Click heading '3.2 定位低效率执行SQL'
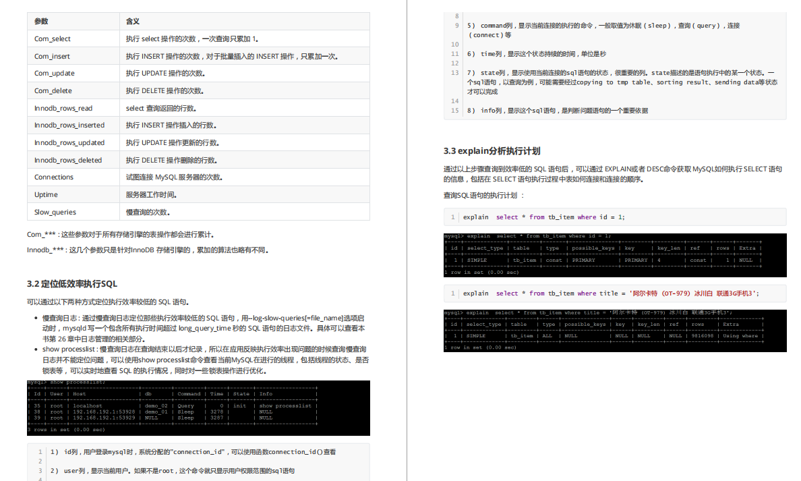 click(72, 284)
